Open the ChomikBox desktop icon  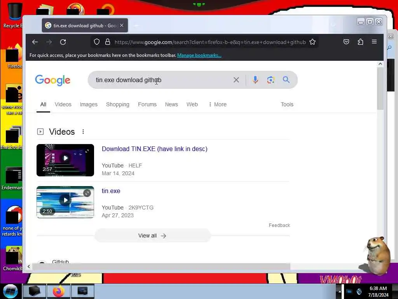[13, 259]
